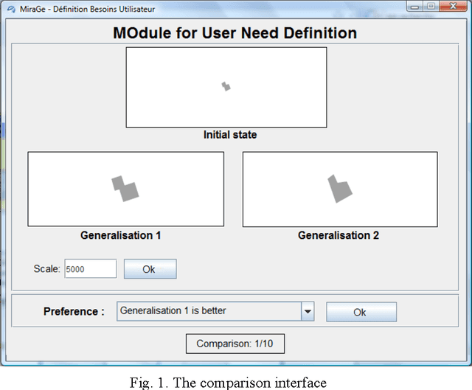Focus the Scale input field

(90, 269)
